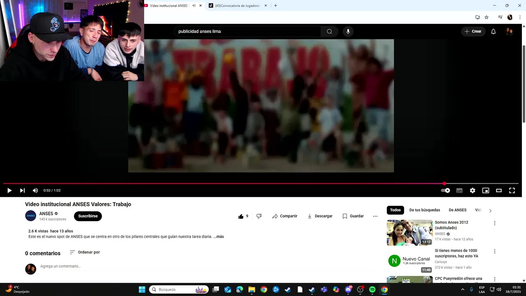Open Outlook from the taskbar
526x296 pixels.
pos(228,289)
